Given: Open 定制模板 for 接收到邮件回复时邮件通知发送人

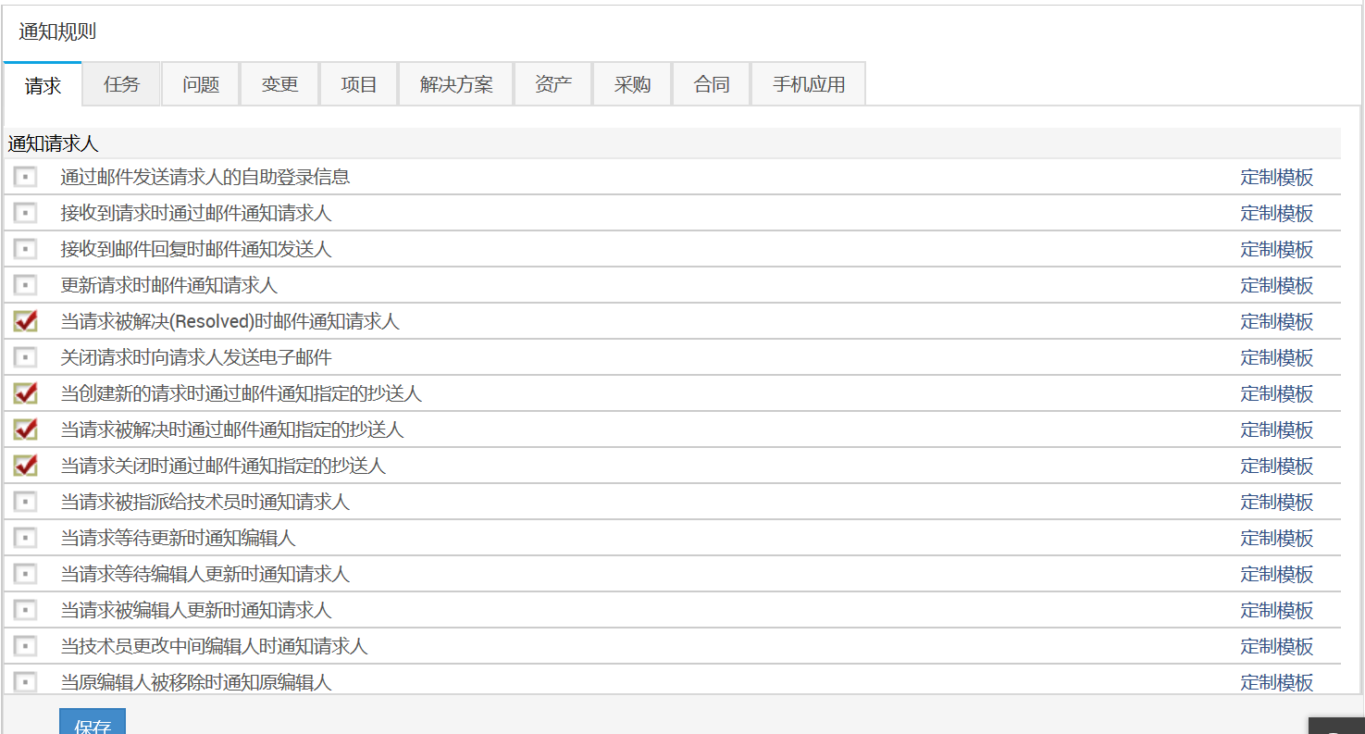Looking at the screenshot, I should (x=1276, y=249).
